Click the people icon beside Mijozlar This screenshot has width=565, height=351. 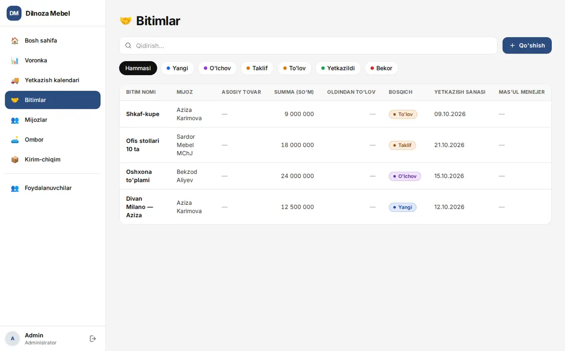click(x=15, y=120)
